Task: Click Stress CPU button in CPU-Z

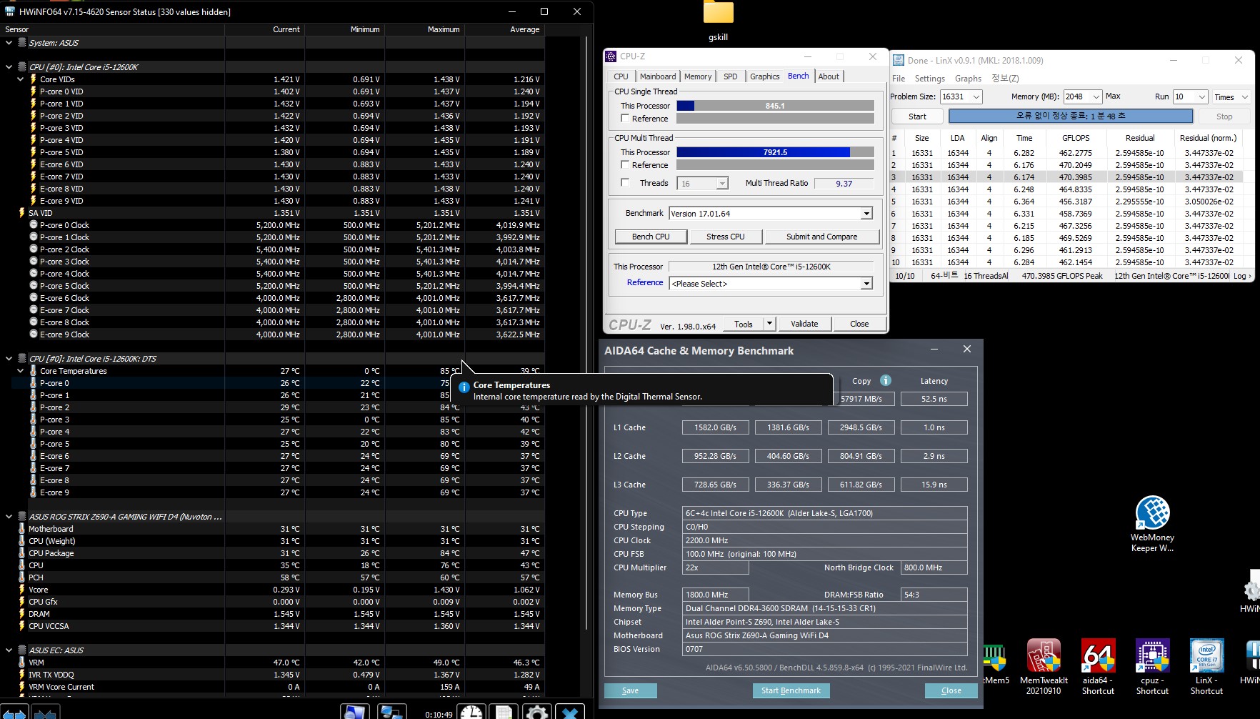Action: (x=725, y=237)
